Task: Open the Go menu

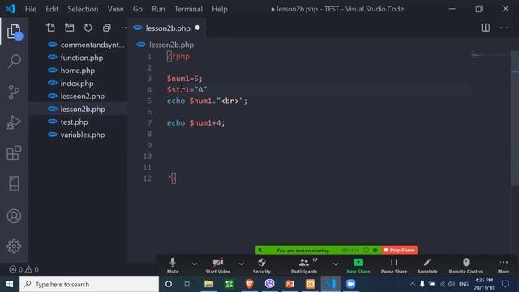Action: point(138,9)
